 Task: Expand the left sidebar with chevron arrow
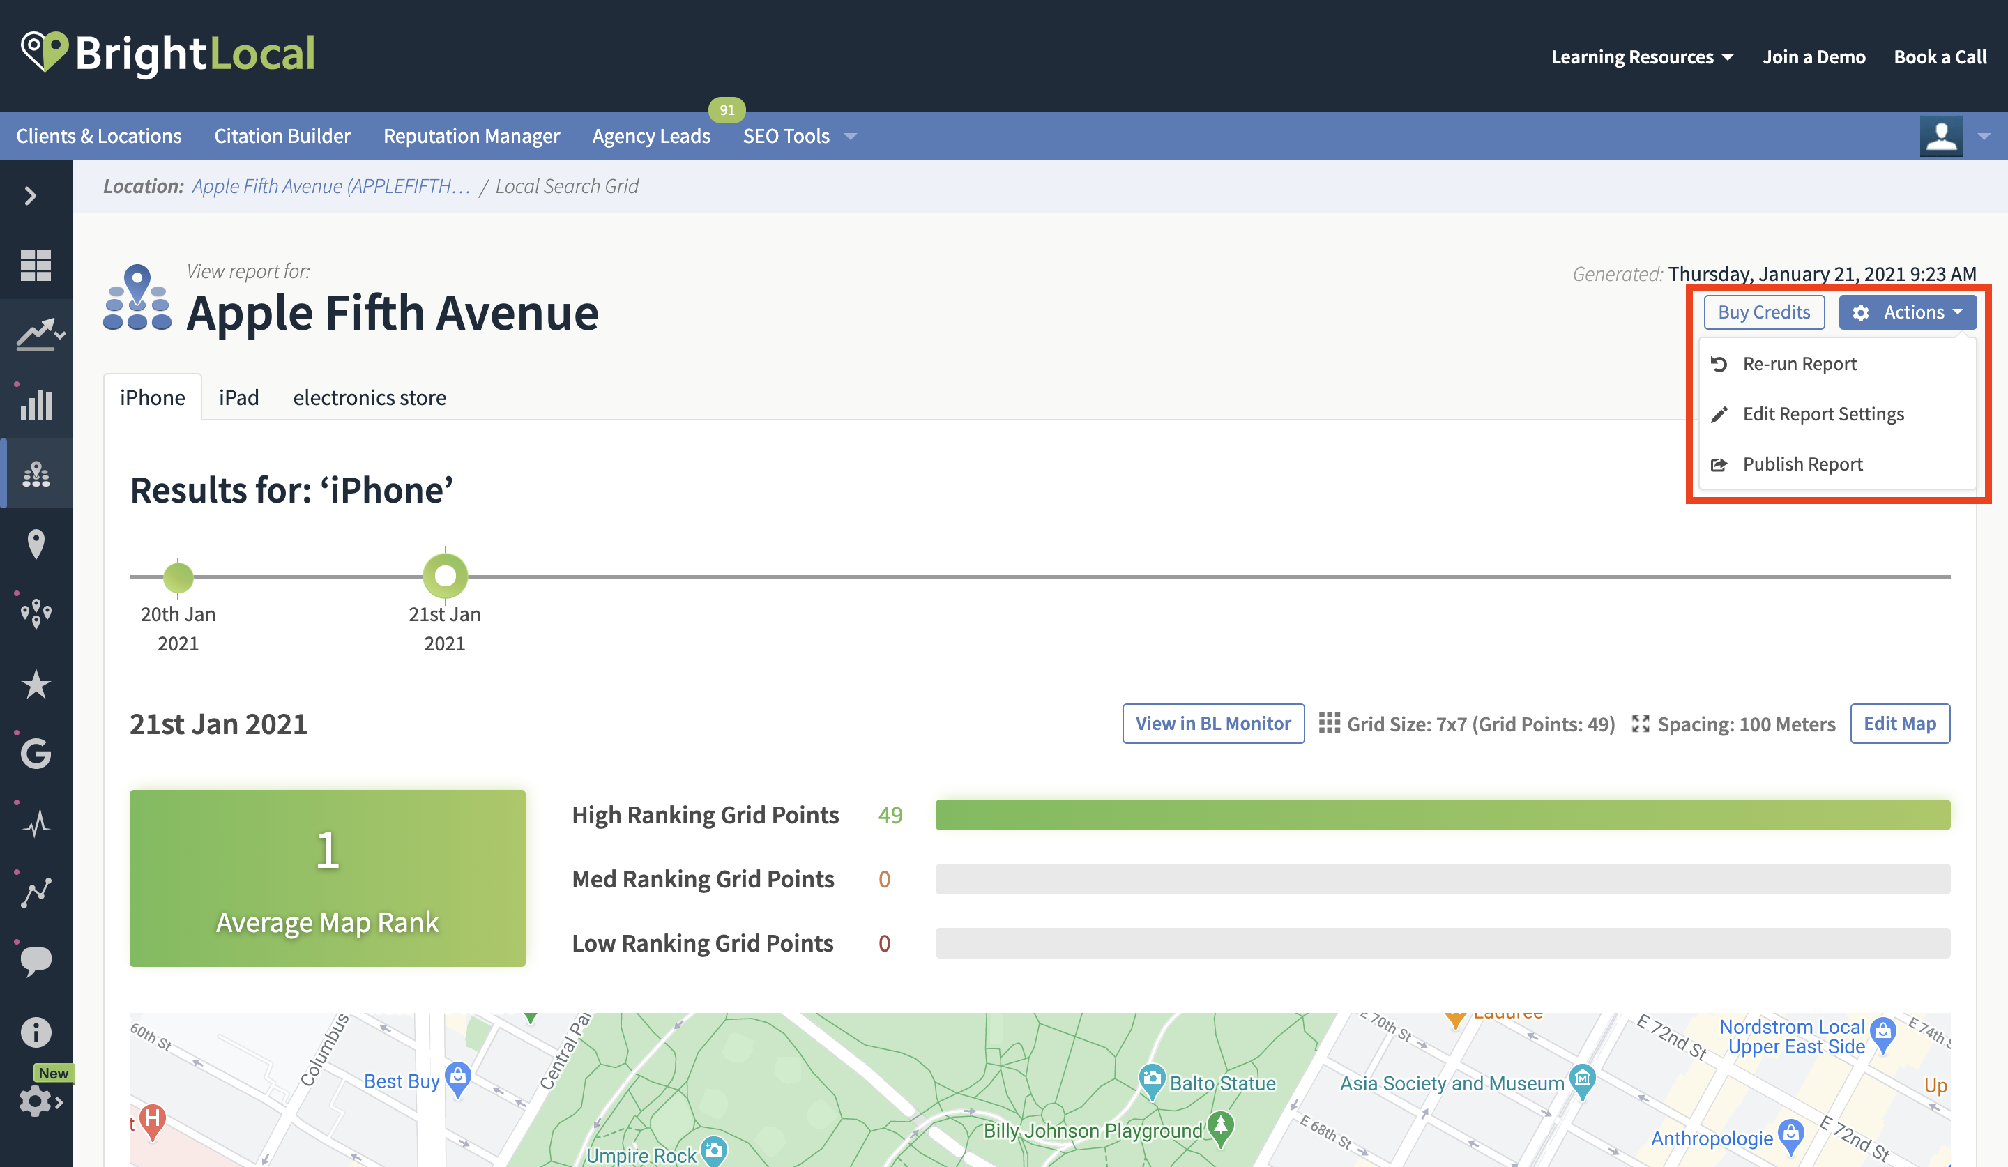pos(31,195)
